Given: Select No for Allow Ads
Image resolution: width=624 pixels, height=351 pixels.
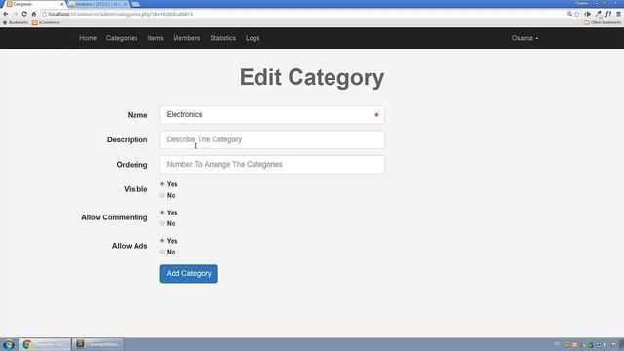Looking at the screenshot, I should coord(162,252).
